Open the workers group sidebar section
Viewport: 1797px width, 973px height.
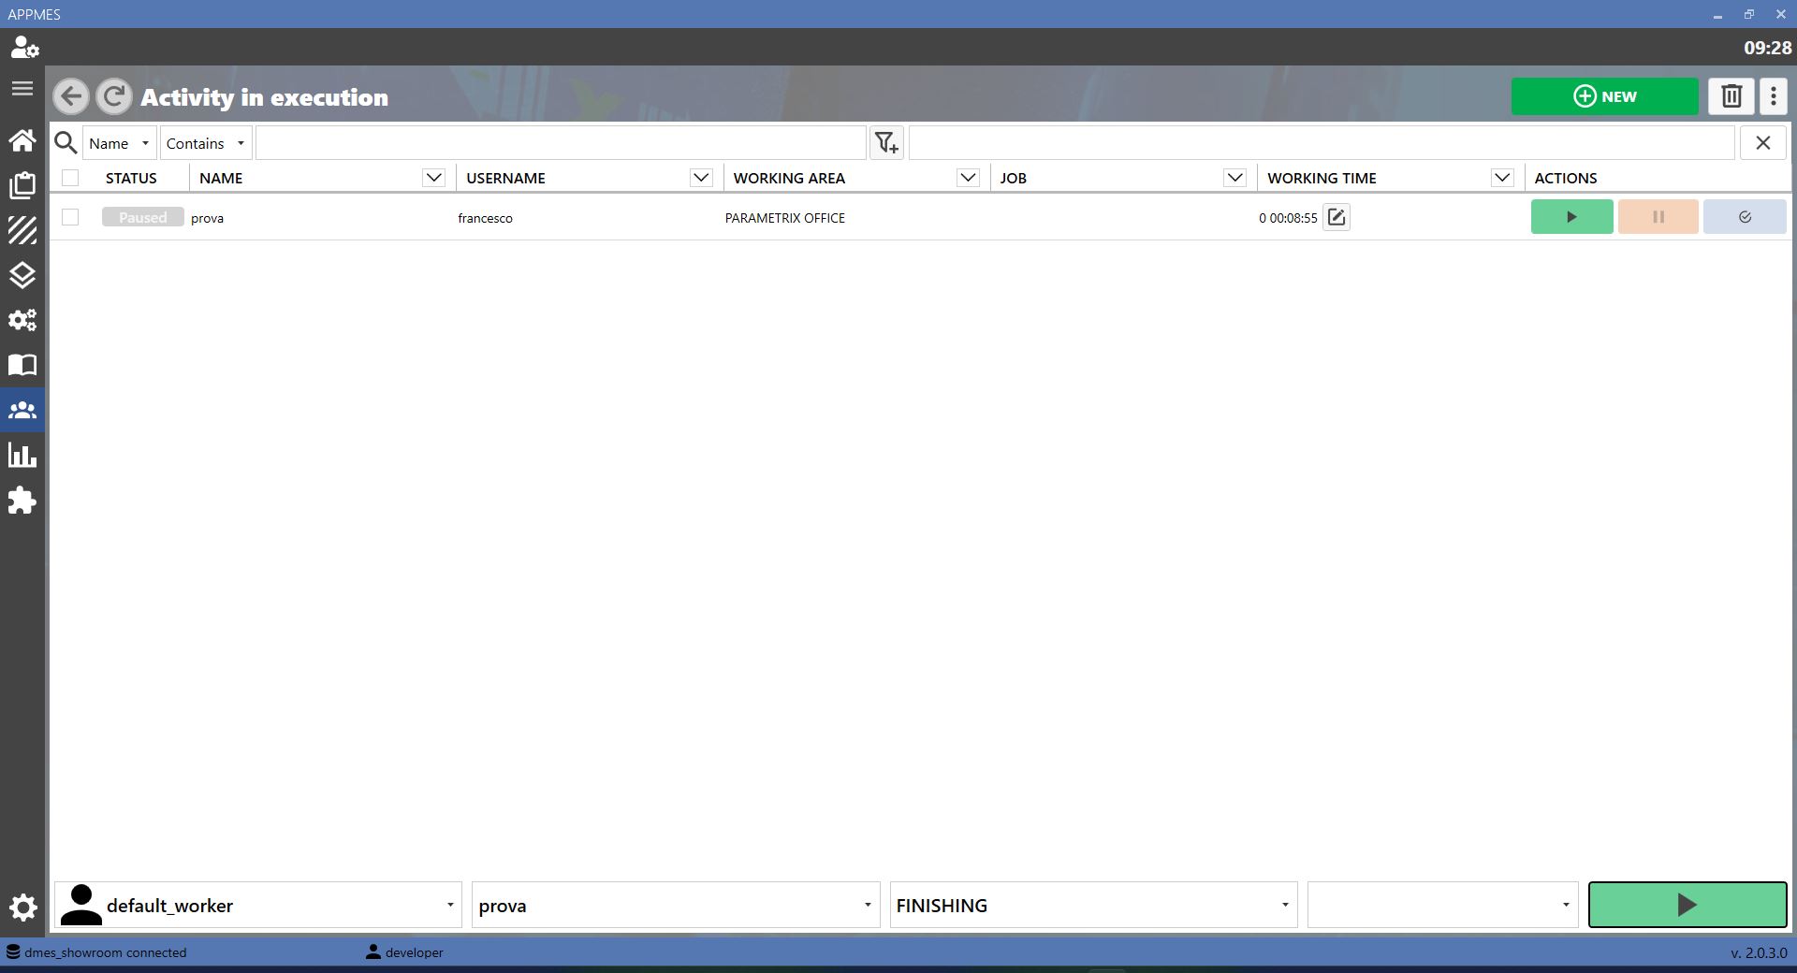22,410
